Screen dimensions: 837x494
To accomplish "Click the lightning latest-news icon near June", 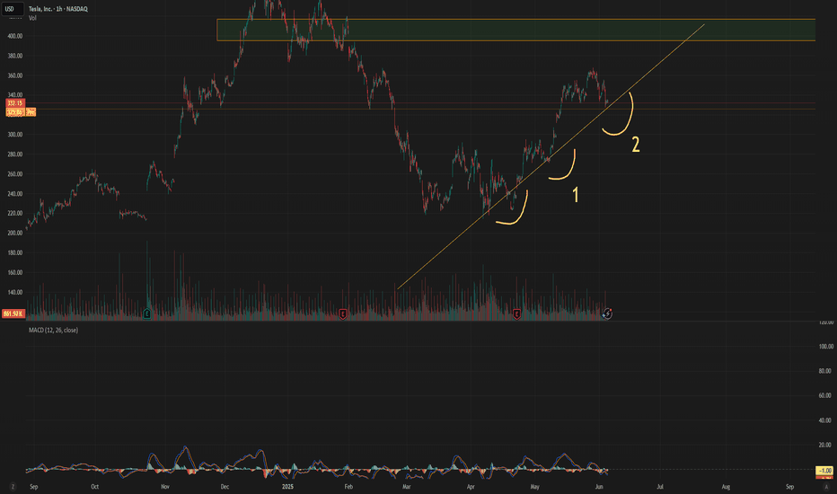I will coord(607,313).
